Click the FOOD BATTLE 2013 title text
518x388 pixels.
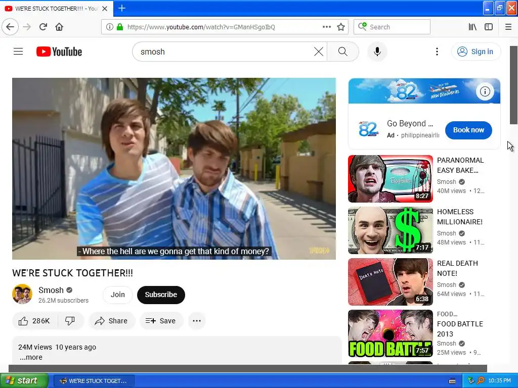click(460, 329)
